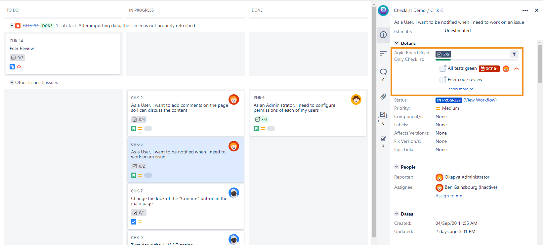
Task: Click the description lines icon in sidebar
Action: click(x=383, y=53)
